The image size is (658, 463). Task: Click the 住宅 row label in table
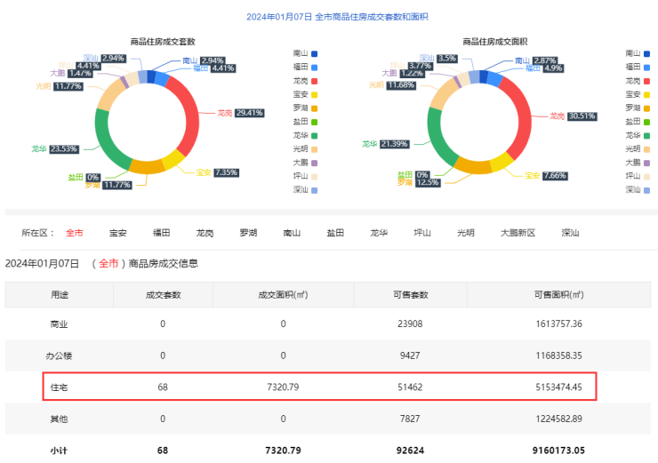(x=59, y=387)
